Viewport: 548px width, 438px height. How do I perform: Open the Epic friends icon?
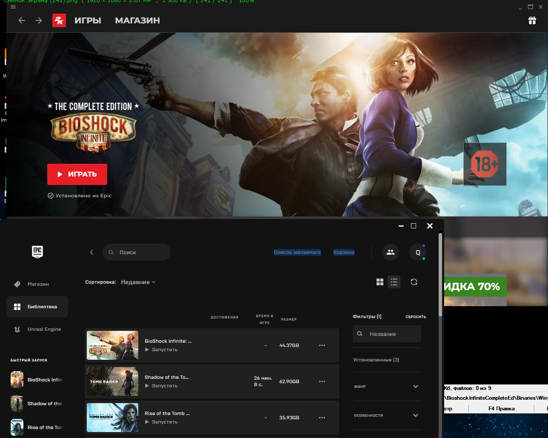click(391, 252)
